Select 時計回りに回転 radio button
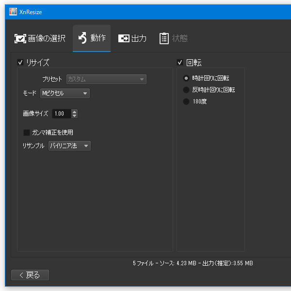Screen dimensions: 291x291 (x=186, y=78)
